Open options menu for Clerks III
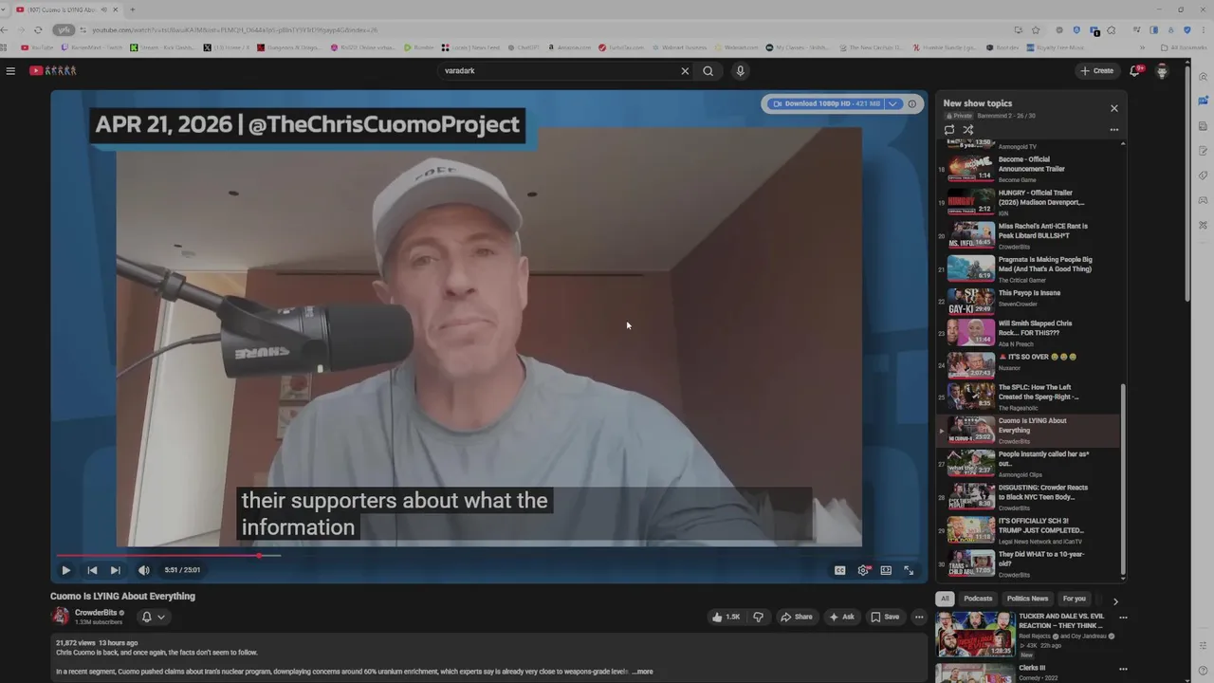Screen dimensions: 1214x683 pyautogui.click(x=1123, y=669)
